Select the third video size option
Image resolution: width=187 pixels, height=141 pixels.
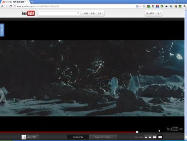pos(155,137)
